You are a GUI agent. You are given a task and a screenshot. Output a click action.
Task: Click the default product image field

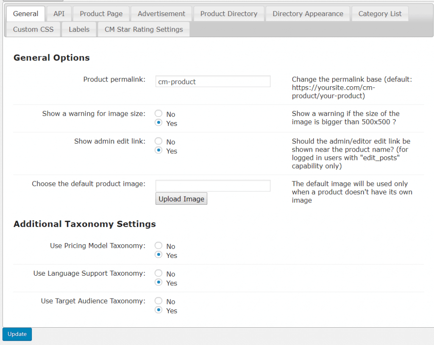(x=213, y=186)
